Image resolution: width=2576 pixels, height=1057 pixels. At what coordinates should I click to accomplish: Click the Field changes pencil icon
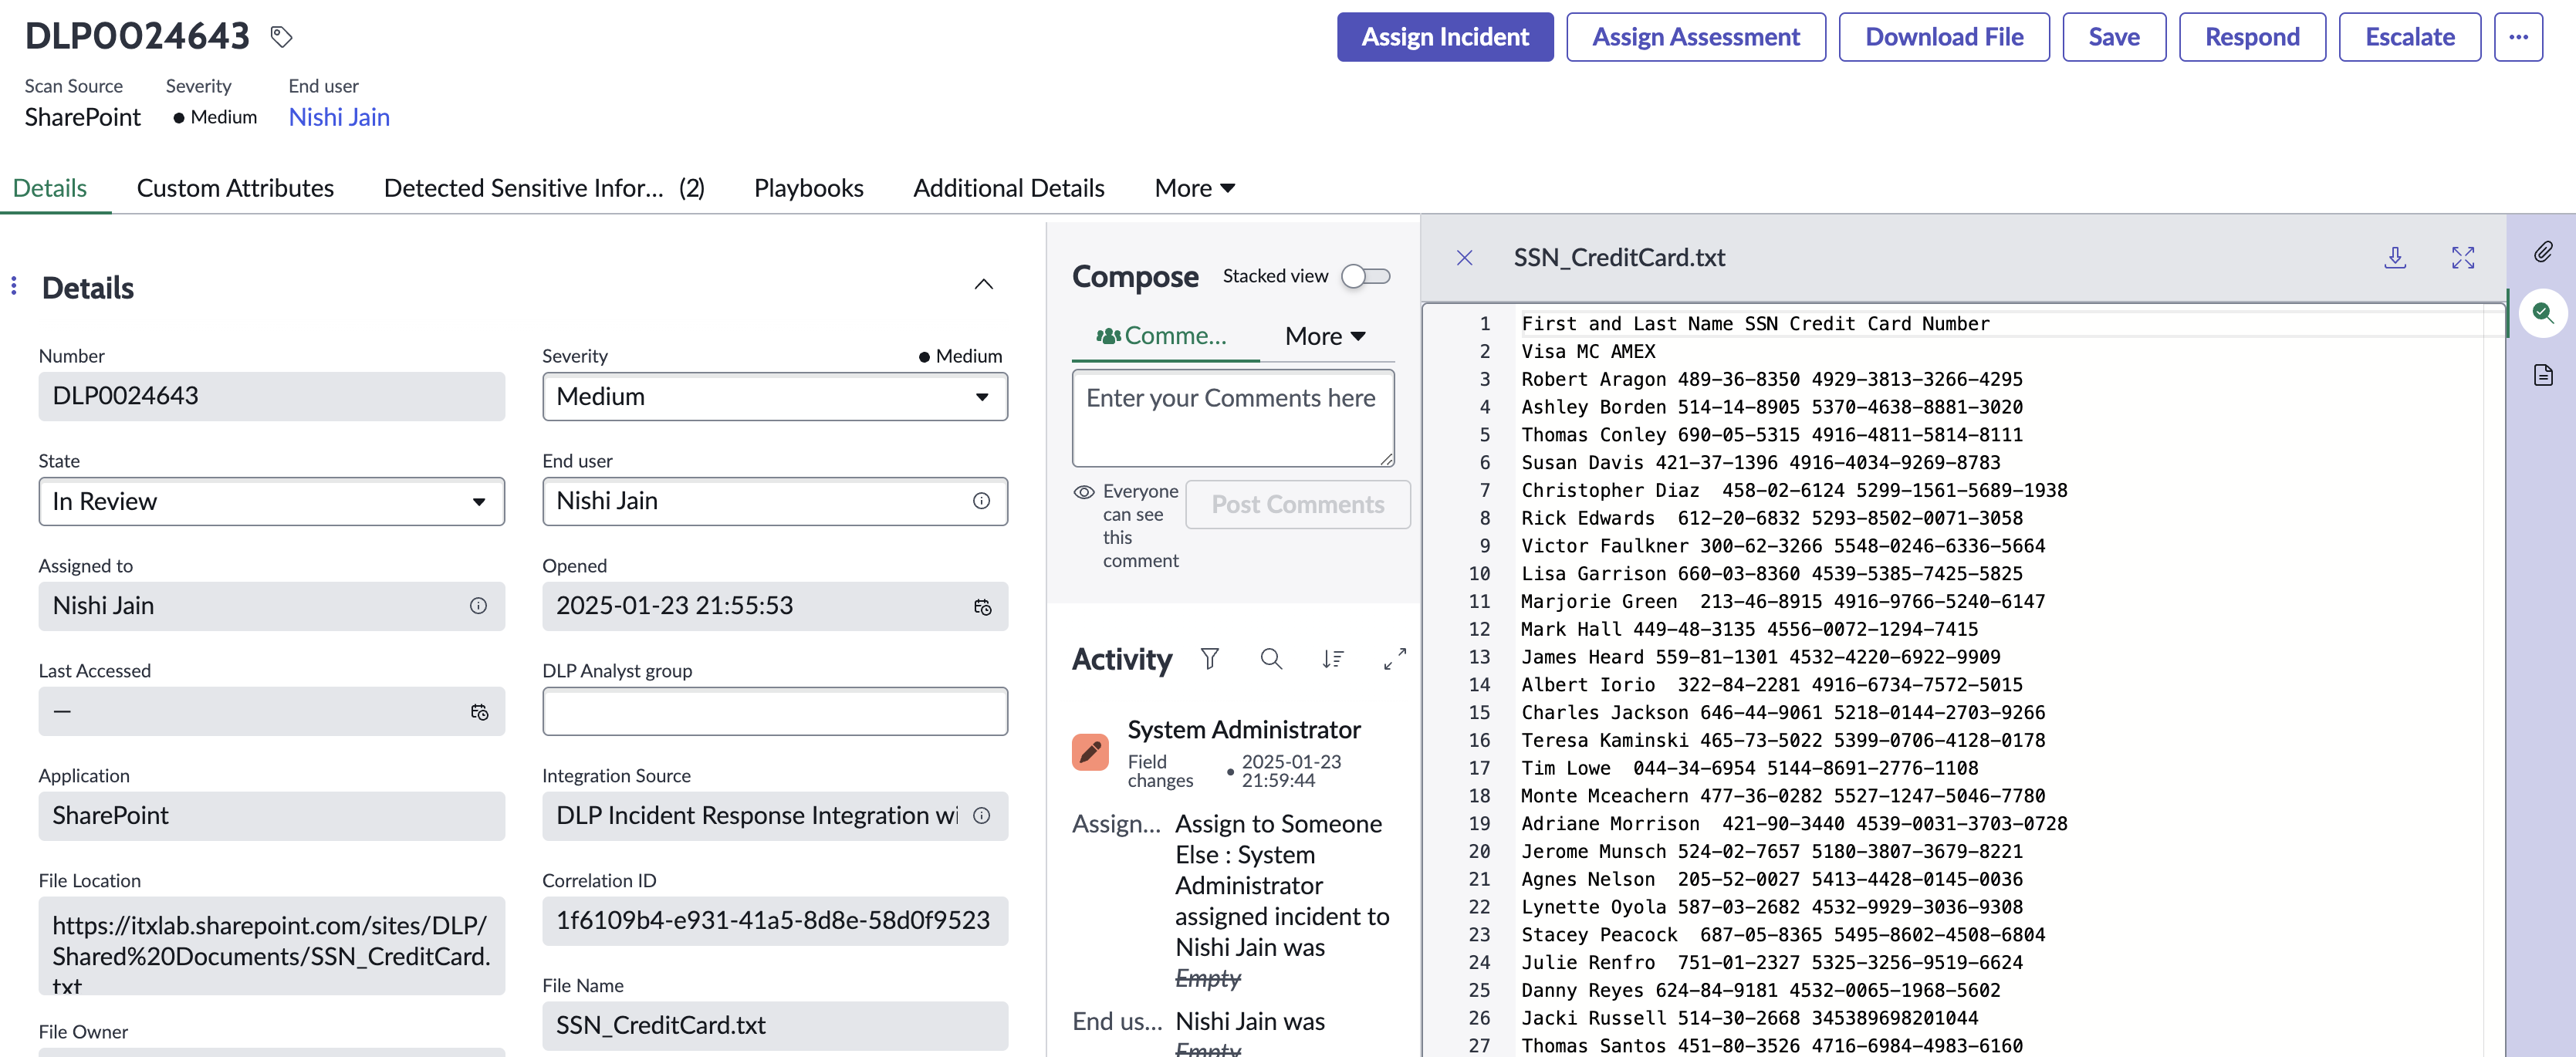(x=1090, y=752)
